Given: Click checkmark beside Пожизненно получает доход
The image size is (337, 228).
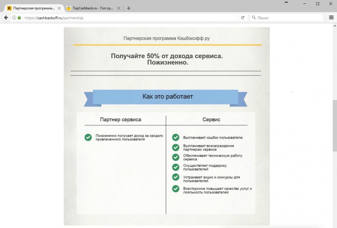Looking at the screenshot, I should pos(88,137).
